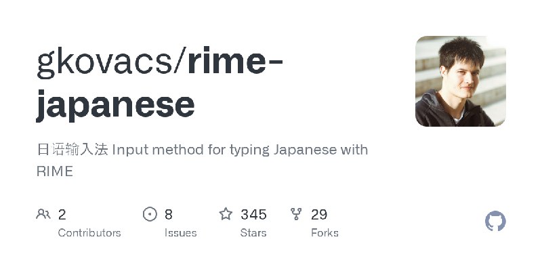Click the gkovacs owner name in title

(x=105, y=64)
